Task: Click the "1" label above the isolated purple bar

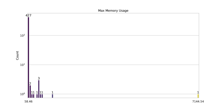Action: [x=52, y=92]
